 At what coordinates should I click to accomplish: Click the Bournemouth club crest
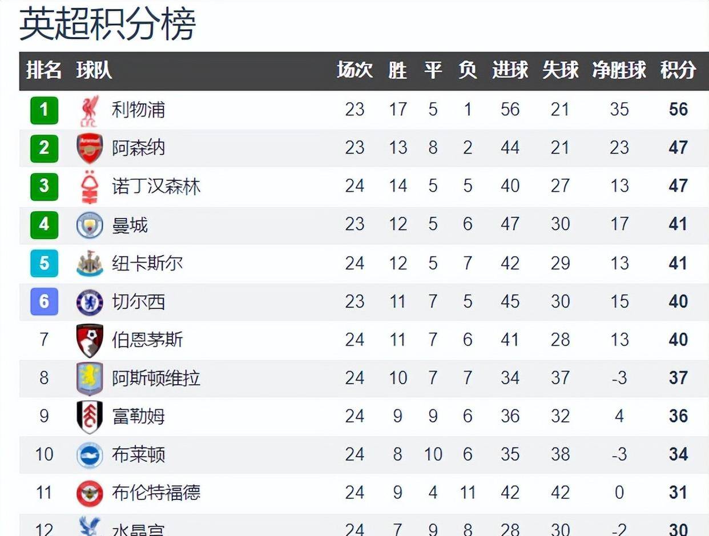point(90,340)
